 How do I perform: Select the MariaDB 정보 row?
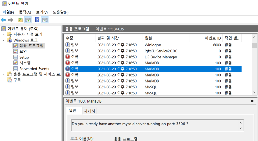click(153, 81)
